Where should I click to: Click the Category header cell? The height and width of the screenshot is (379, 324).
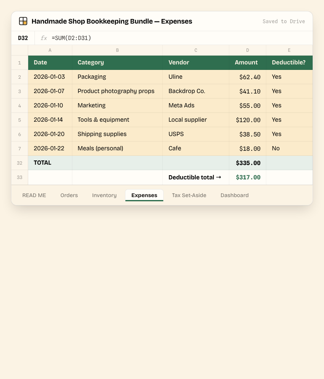pos(117,63)
